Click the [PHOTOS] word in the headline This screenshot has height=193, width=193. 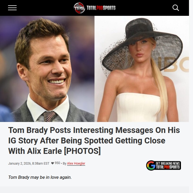point(82,151)
